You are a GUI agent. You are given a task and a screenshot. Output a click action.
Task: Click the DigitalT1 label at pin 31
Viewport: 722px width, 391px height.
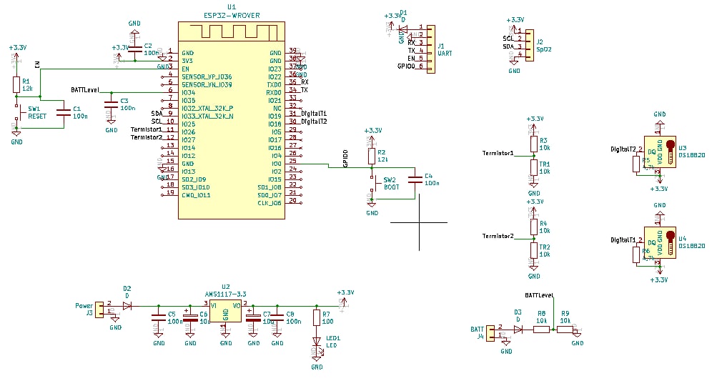(314, 113)
